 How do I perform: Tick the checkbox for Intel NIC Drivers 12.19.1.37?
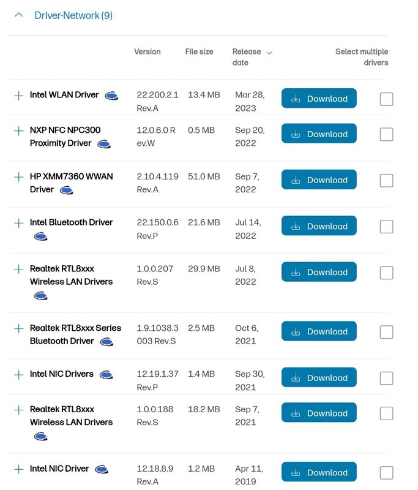click(386, 379)
